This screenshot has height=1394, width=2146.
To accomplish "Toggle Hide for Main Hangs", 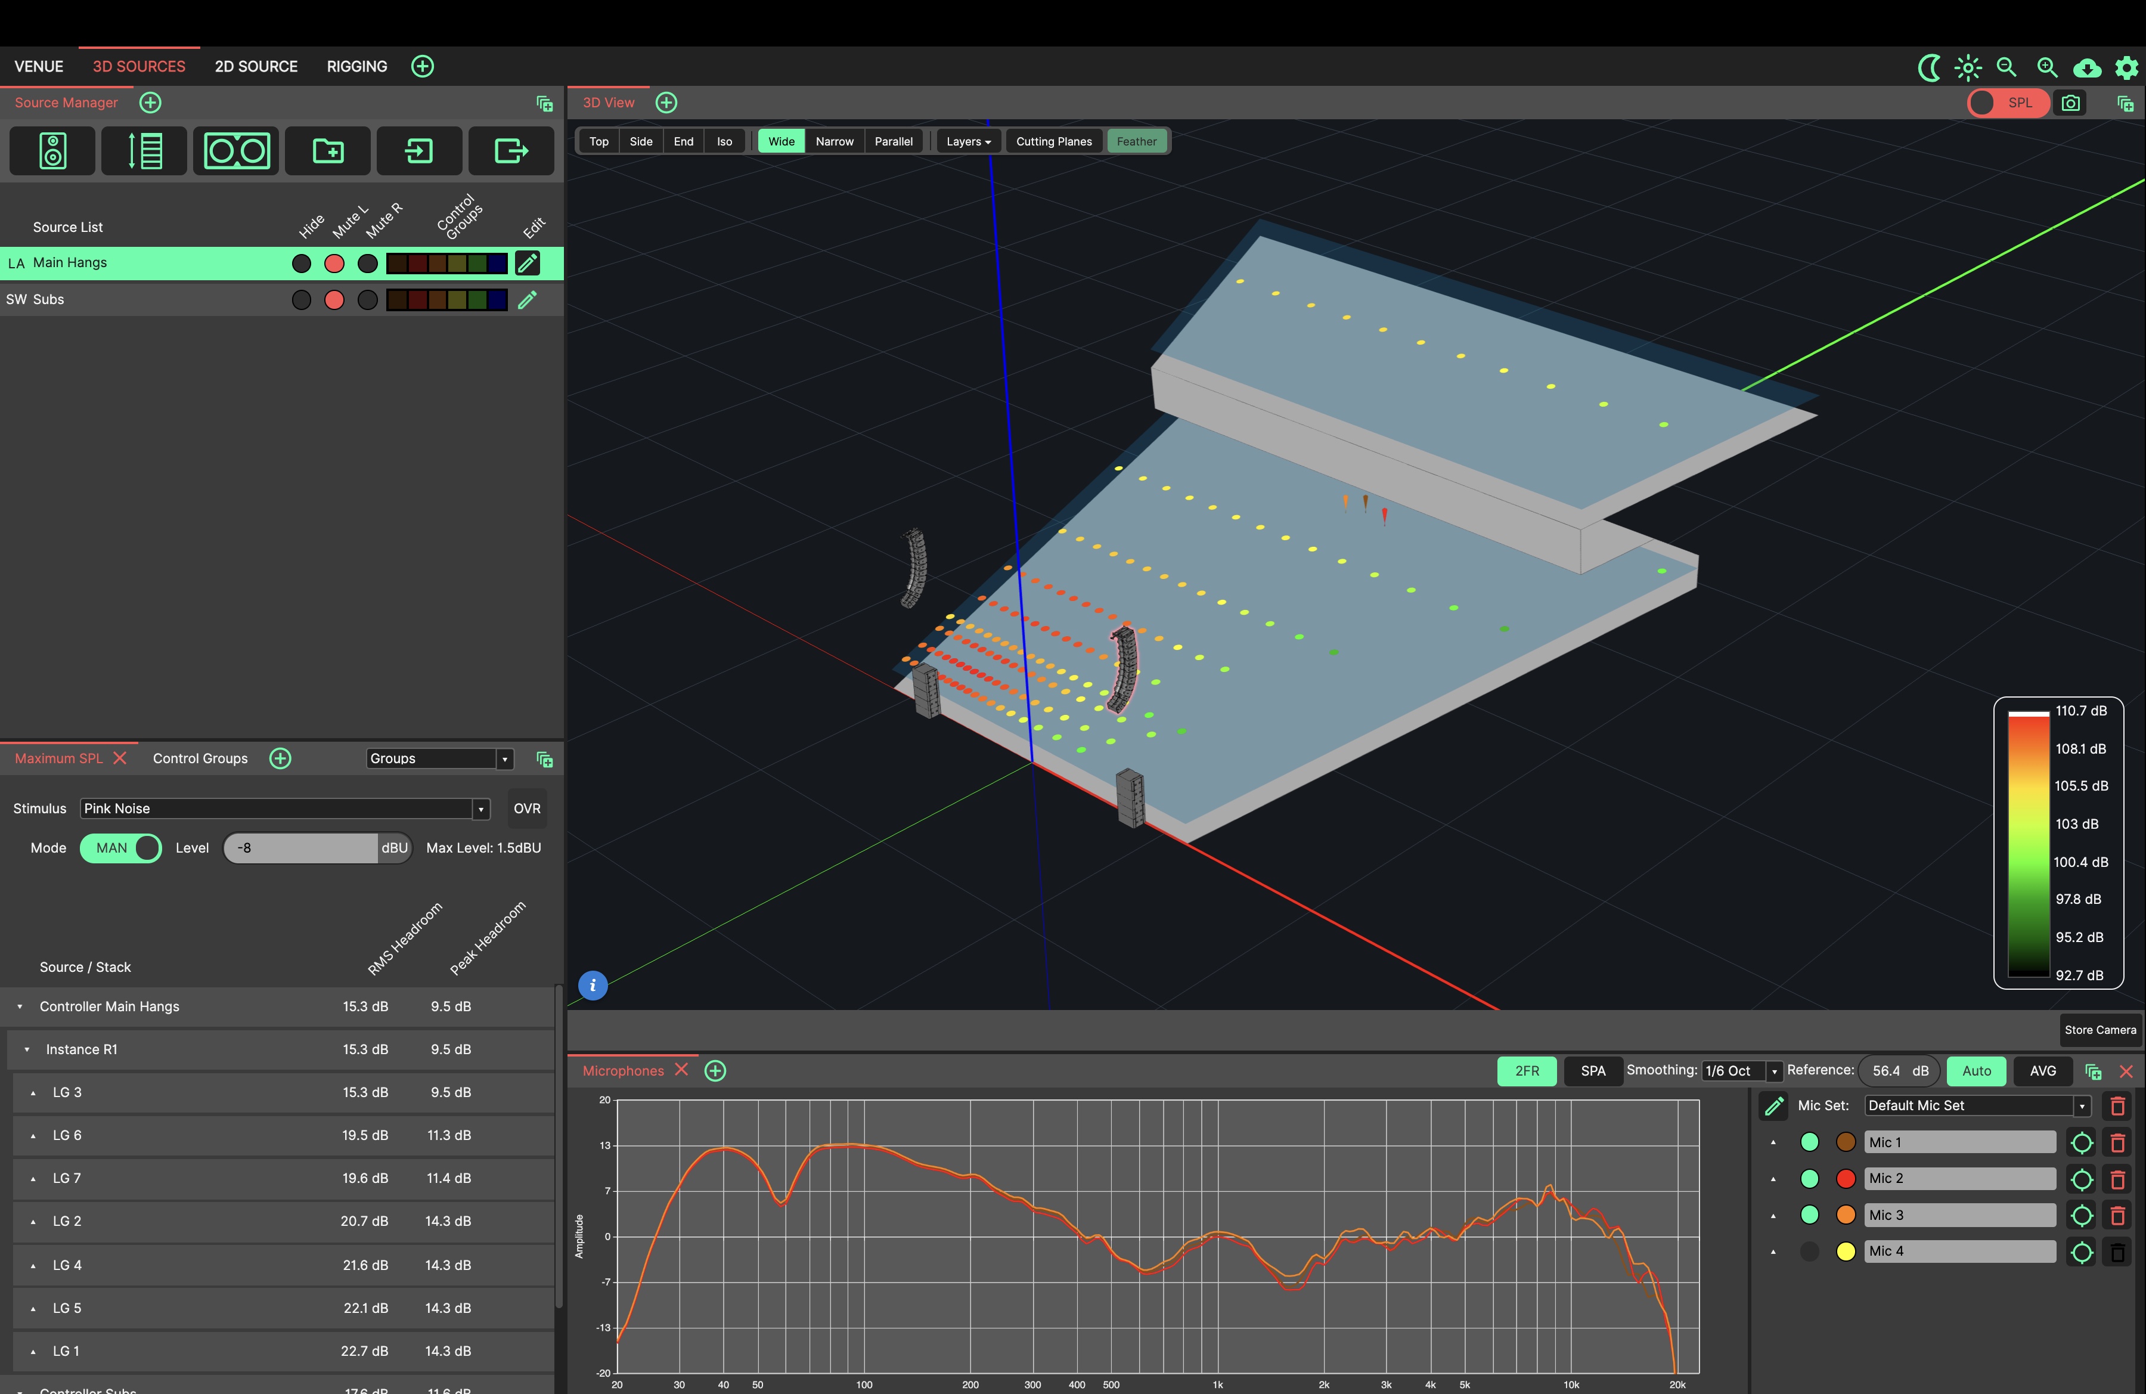I will 301,264.
